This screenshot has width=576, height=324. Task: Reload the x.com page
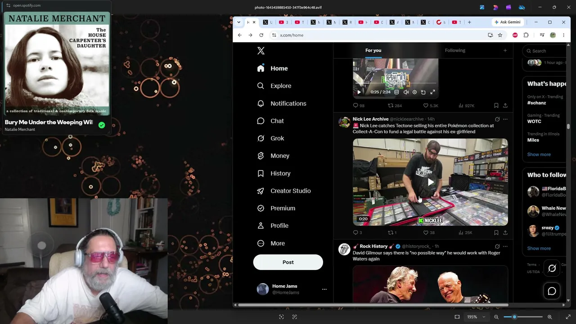click(261, 35)
